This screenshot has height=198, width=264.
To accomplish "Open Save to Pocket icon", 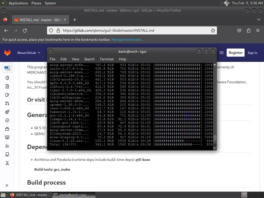I will click(x=239, y=30).
